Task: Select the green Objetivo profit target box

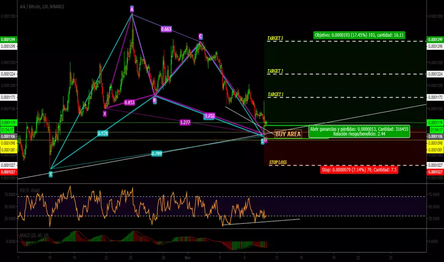Action: 359,35
